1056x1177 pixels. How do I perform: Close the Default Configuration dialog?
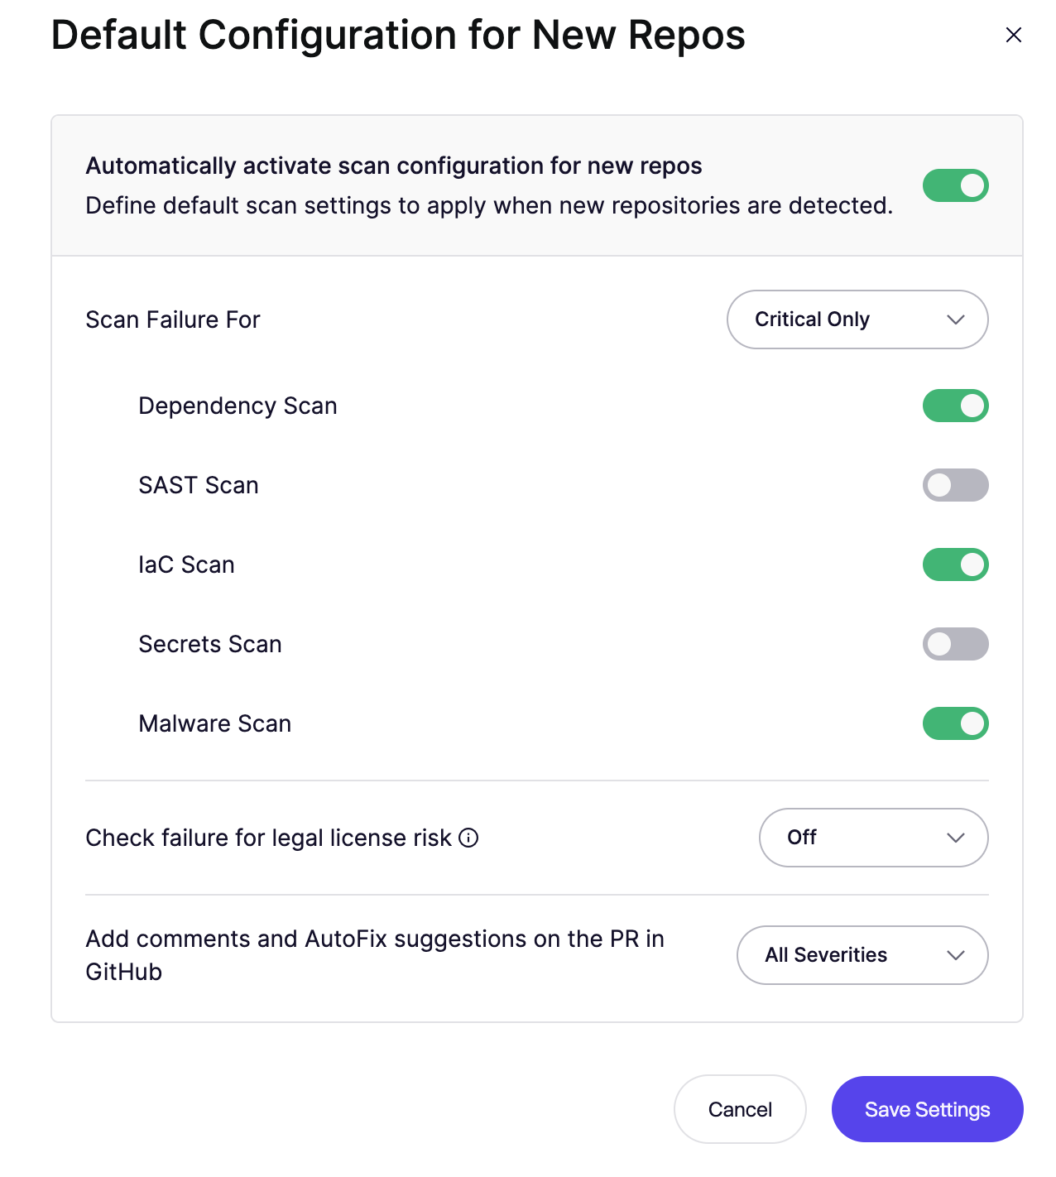tap(1013, 35)
